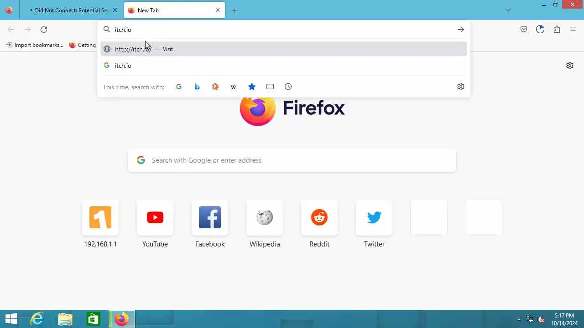Click the Firefox taskbar button
Screen dimensions: 584x328
pos(121,319)
